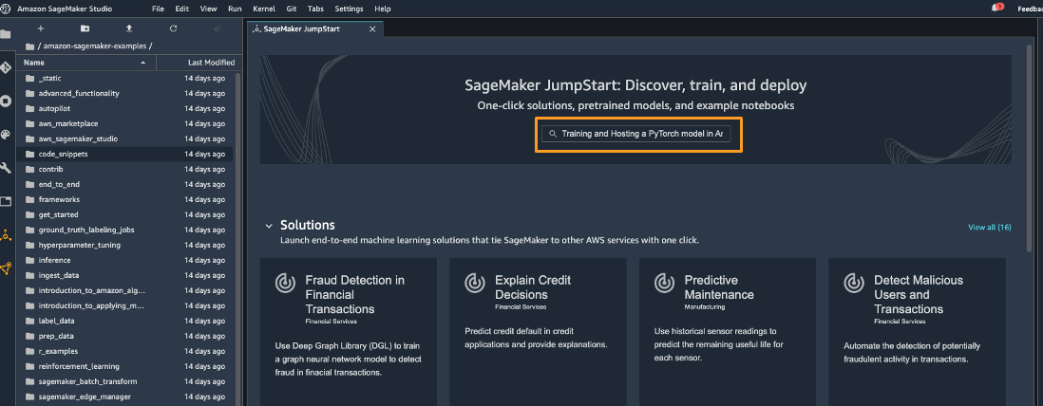Viewport: 1043px width, 406px height.
Task: Click the _static folder icon
Action: point(29,79)
